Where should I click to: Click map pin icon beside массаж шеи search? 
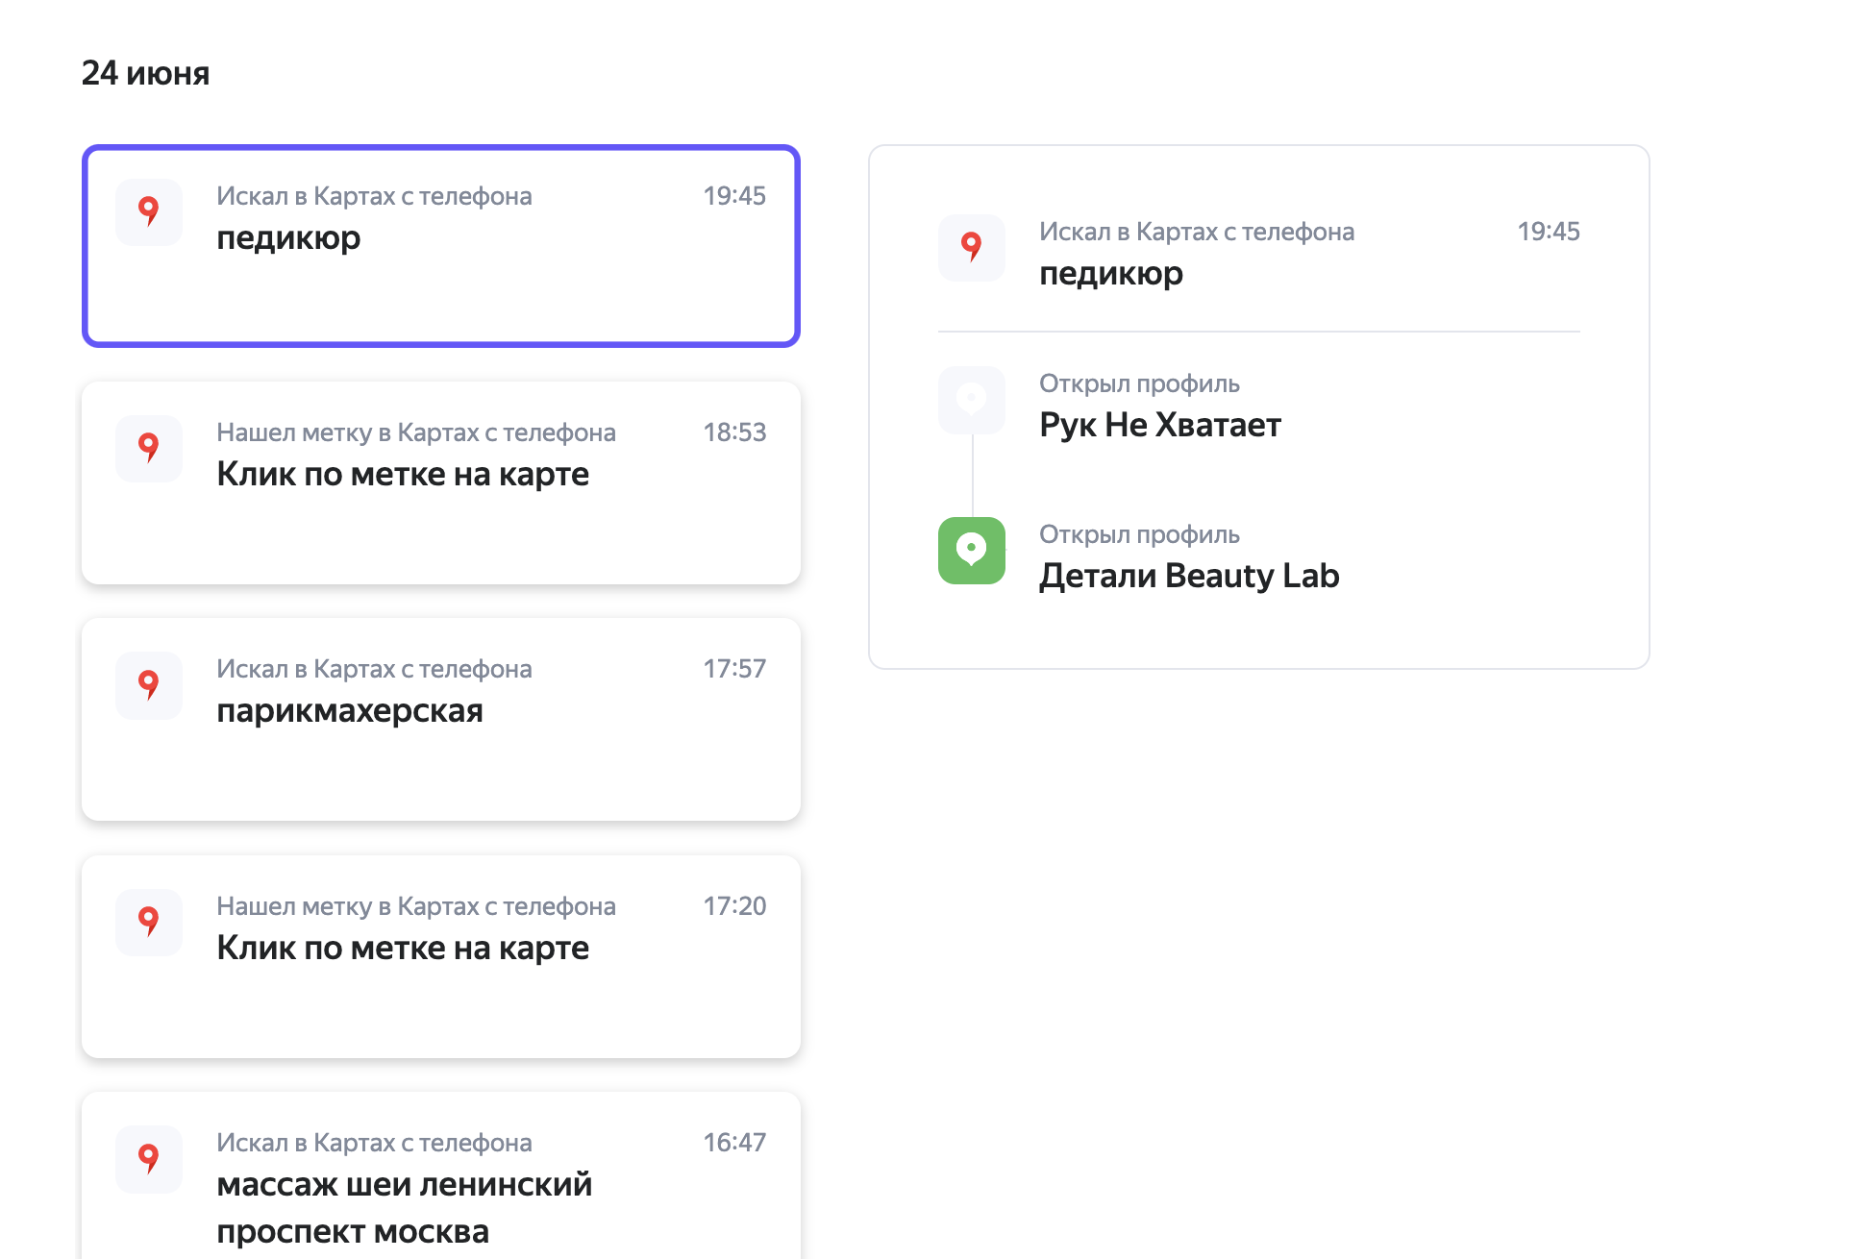click(148, 1158)
